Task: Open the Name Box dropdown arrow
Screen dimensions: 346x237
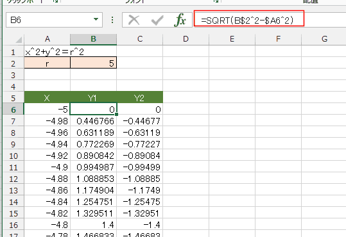Action: [96, 19]
